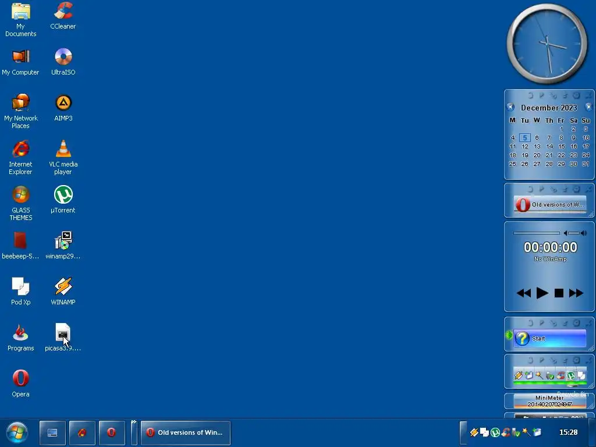Click green arrow beside sidebar Start button

tap(509, 335)
